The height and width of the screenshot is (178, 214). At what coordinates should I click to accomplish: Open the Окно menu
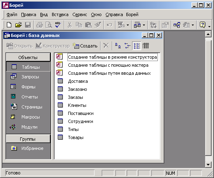tap(96, 14)
